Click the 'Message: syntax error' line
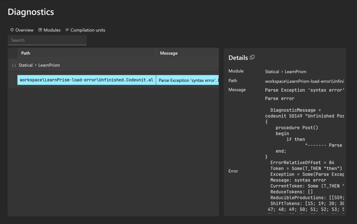Viewport: 357px width, 224px height. point(298,180)
